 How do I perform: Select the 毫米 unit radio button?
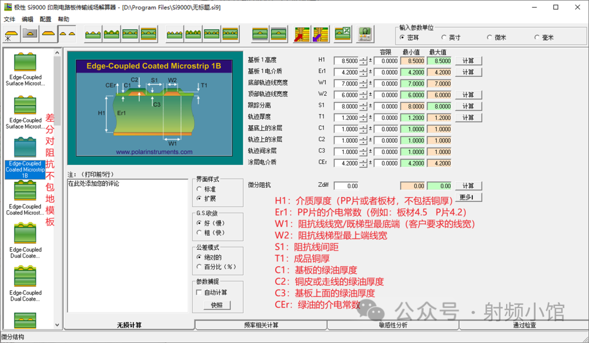pyautogui.click(x=537, y=38)
